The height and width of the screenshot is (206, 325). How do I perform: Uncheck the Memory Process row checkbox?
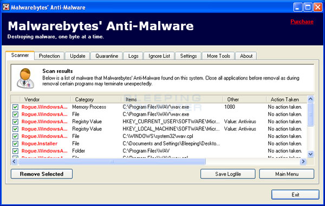pos(15,107)
